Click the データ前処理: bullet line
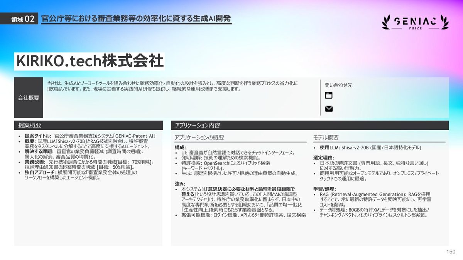463x260 pixels. (x=371, y=212)
